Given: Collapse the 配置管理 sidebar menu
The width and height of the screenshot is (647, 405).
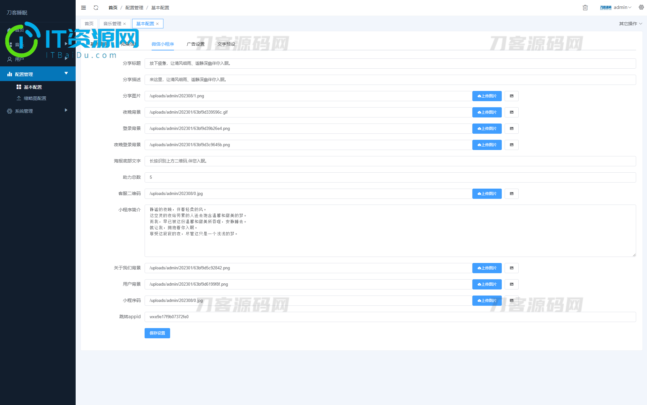Looking at the screenshot, I should tap(38, 74).
